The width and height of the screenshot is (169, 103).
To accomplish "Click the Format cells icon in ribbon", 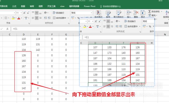I will click(143, 13).
